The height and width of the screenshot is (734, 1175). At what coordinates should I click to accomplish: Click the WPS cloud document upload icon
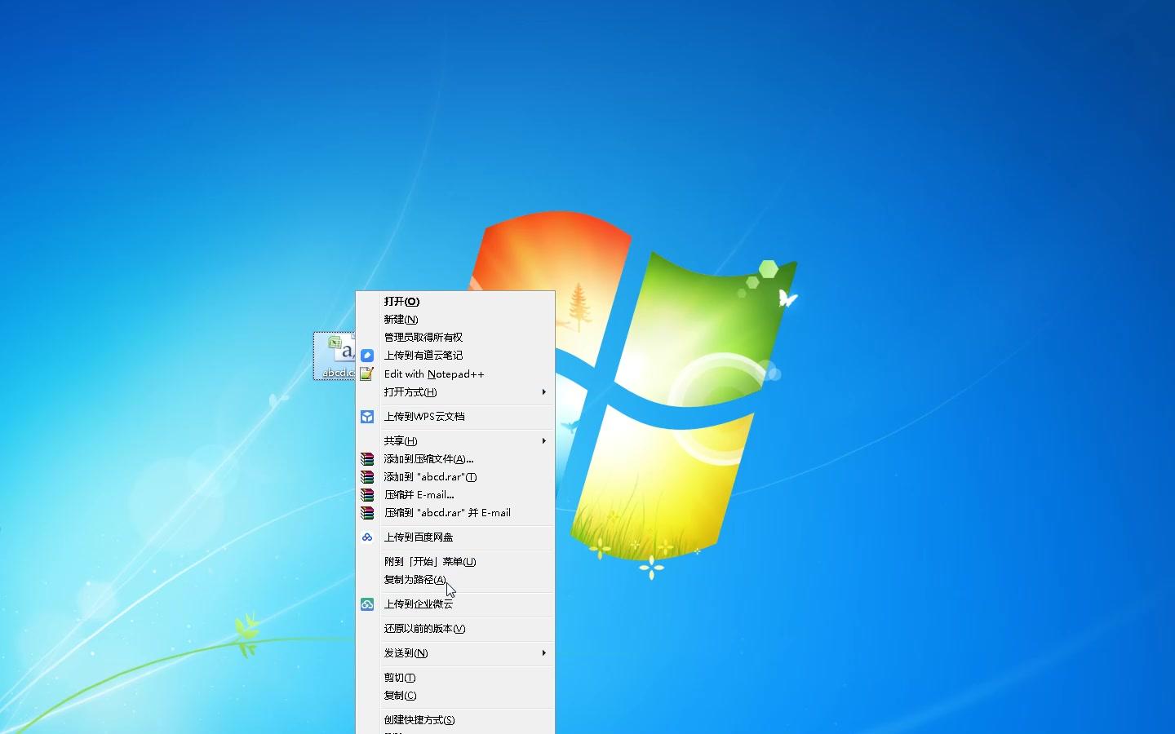(367, 417)
